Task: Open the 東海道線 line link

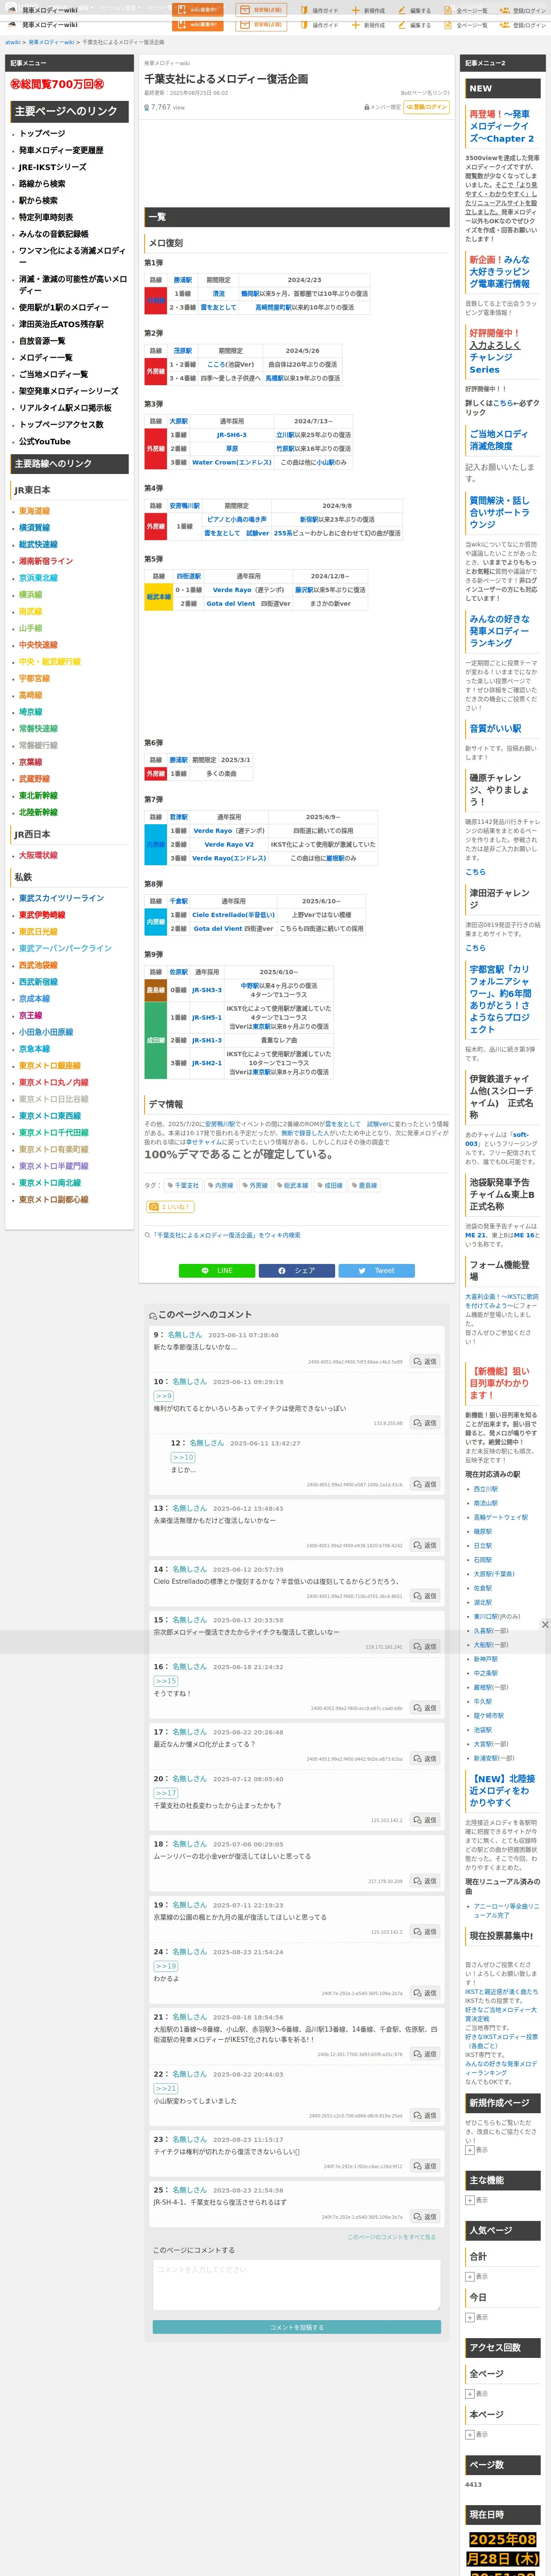Action: pyautogui.click(x=34, y=511)
